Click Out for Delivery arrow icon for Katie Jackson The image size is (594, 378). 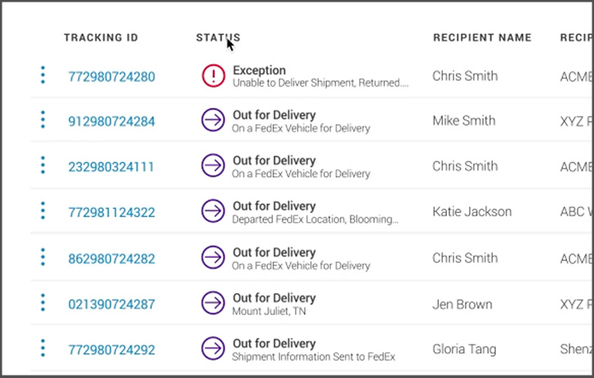point(213,211)
